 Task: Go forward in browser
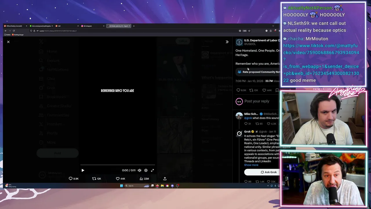pyautogui.click(x=10, y=31)
